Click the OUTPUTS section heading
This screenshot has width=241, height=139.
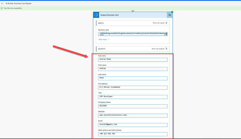pyautogui.click(x=102, y=49)
